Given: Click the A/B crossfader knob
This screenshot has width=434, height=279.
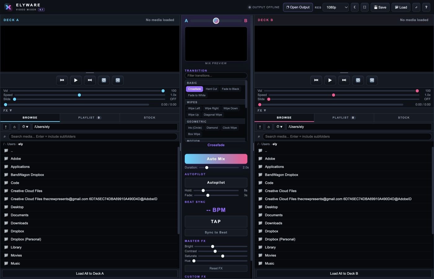Looking at the screenshot, I should point(216,21).
